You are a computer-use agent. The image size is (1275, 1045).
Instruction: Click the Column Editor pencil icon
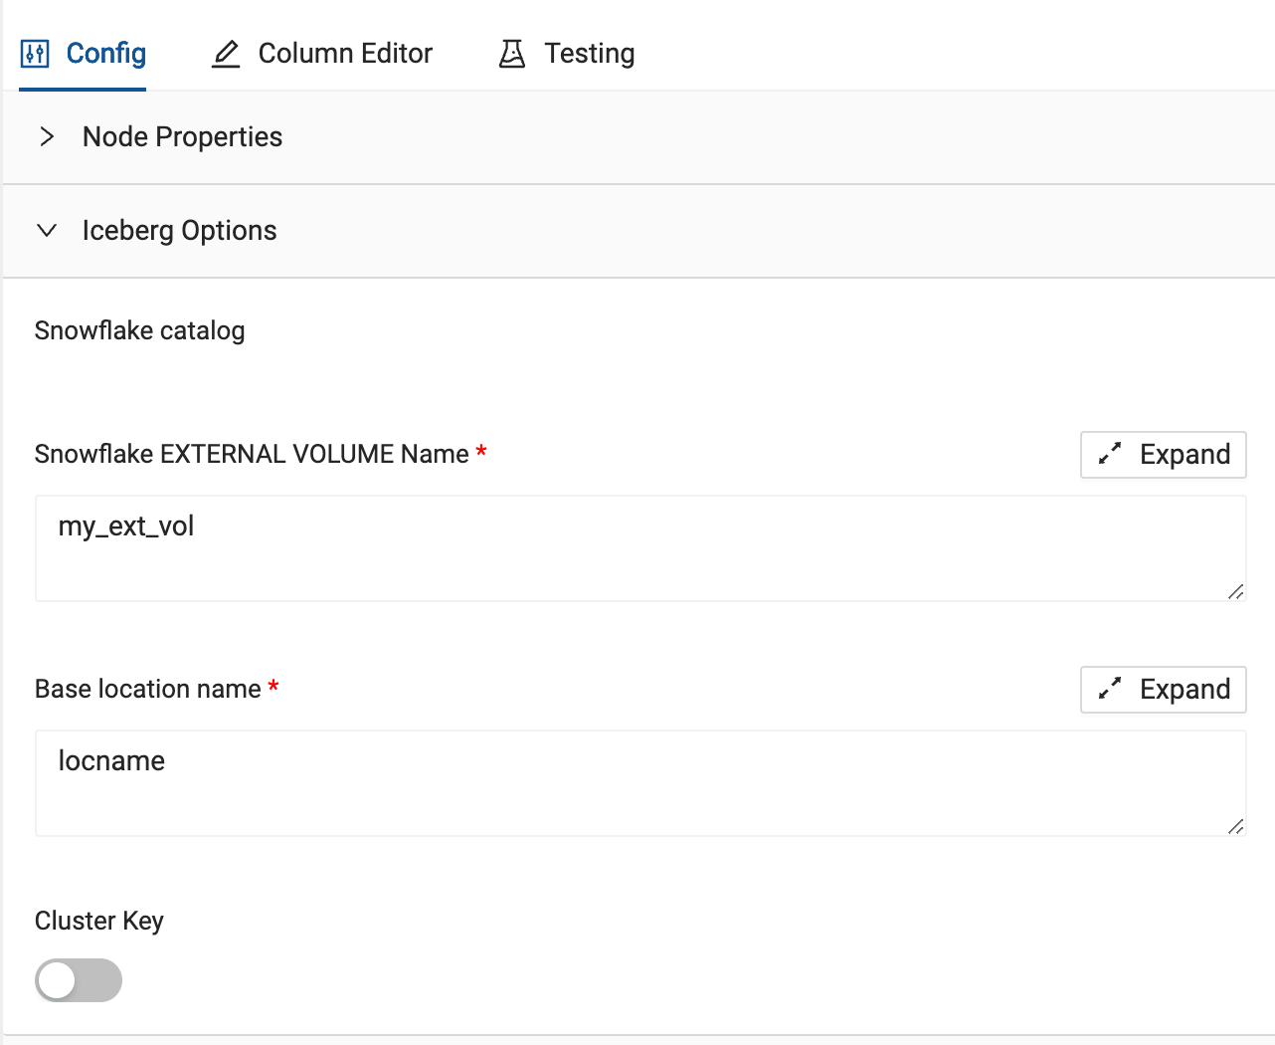pyautogui.click(x=226, y=54)
